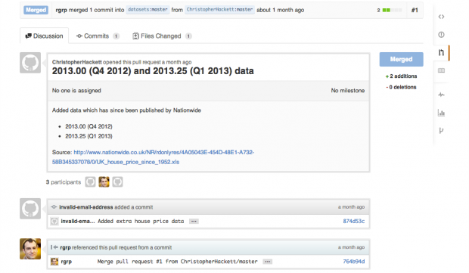Click ChristopherHackett's avatar beside the pull request
Screen dimensions: 469x273
point(30,63)
